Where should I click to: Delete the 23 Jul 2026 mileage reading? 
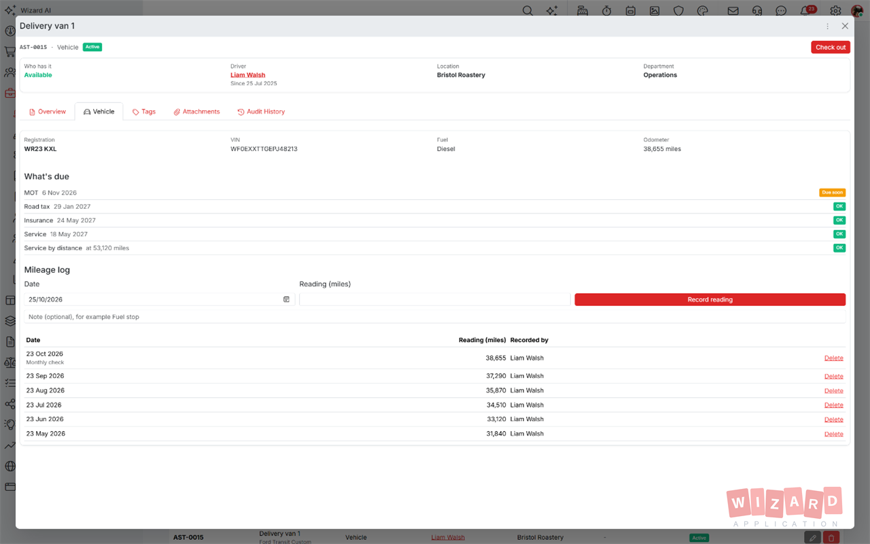834,405
